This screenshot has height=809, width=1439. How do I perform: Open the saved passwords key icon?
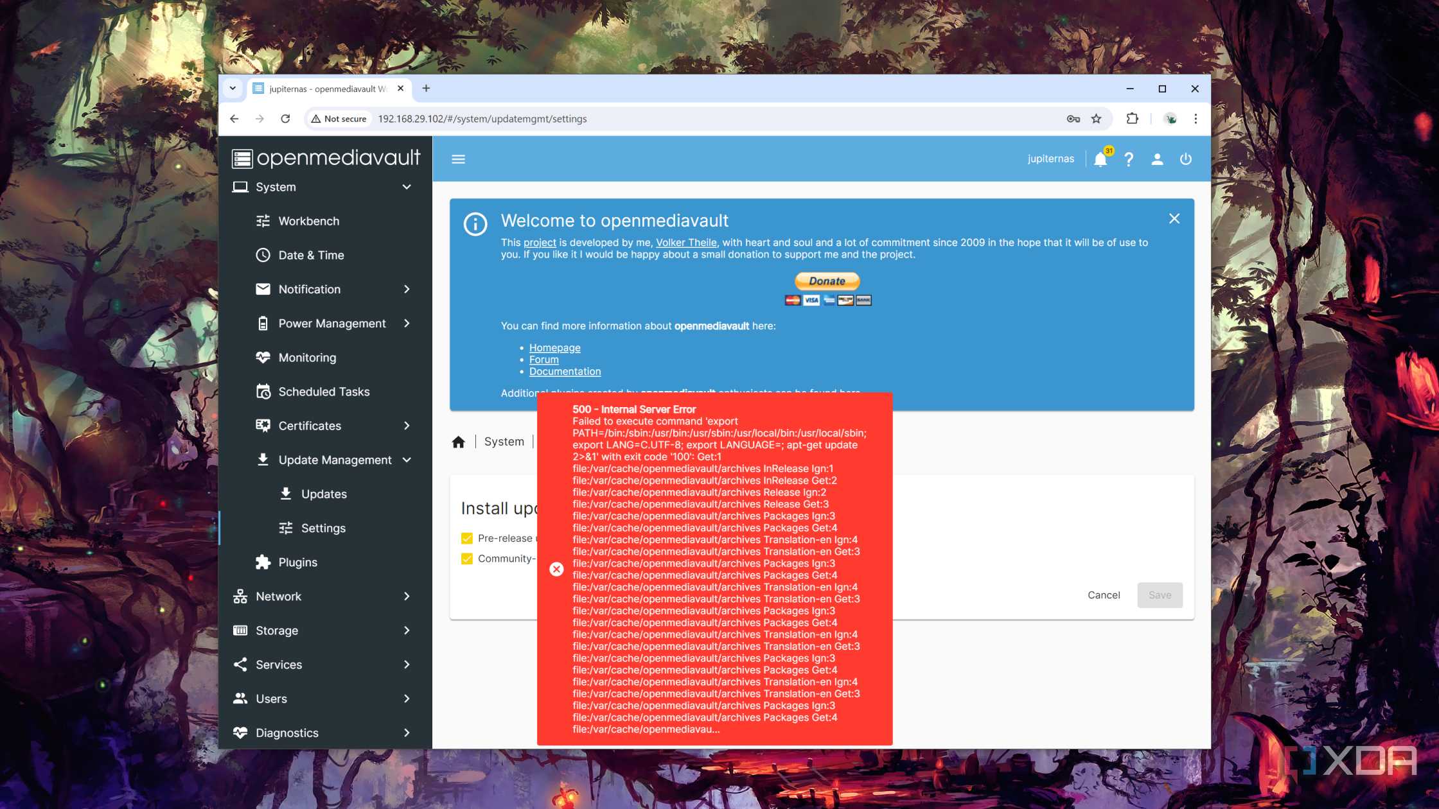pyautogui.click(x=1073, y=119)
